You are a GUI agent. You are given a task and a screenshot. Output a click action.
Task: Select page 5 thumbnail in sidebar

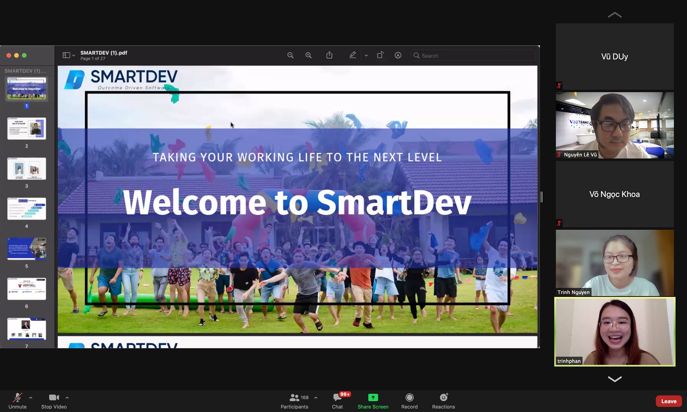pos(27,249)
